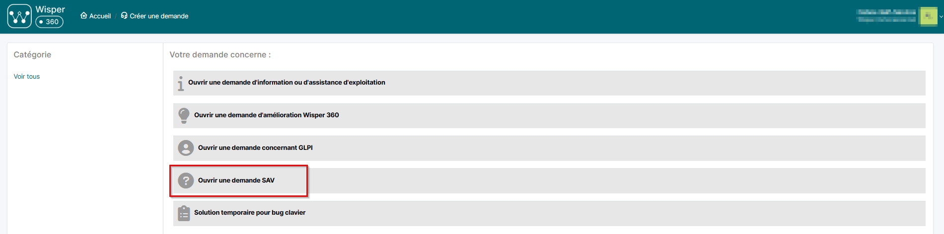Open the Créer une demande breadcrumb
The image size is (944, 234).
159,16
